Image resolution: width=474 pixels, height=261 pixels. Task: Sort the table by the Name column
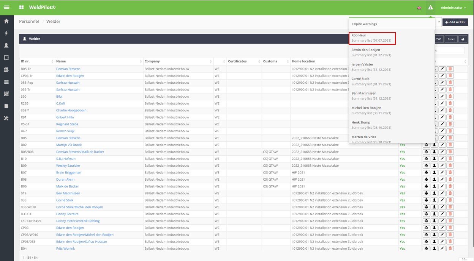tap(99, 61)
